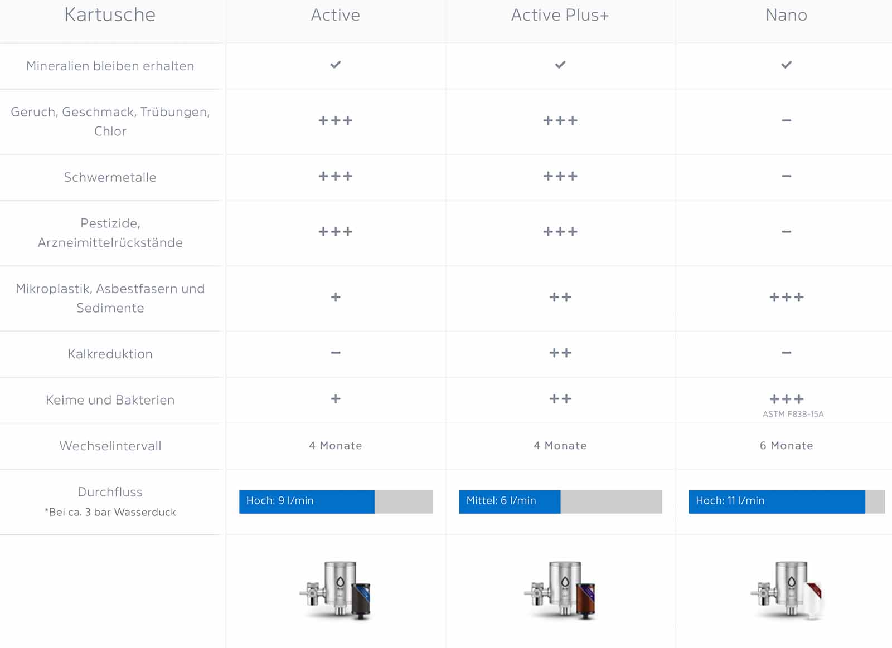892x648 pixels.
Task: Select the Active column header
Action: (335, 15)
